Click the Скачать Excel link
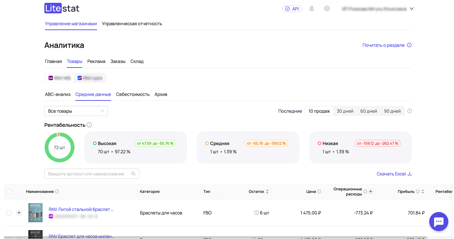The image size is (454, 239). [394, 174]
